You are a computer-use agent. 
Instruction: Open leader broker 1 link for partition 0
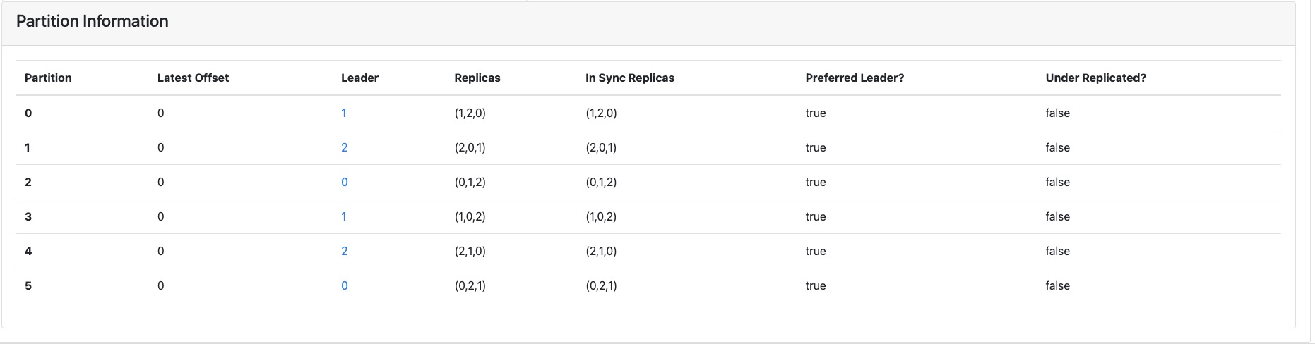pyautogui.click(x=343, y=113)
